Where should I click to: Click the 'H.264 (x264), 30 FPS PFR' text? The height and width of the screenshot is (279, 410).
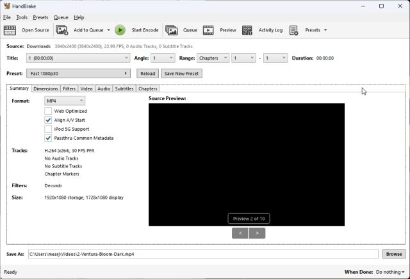(x=70, y=151)
